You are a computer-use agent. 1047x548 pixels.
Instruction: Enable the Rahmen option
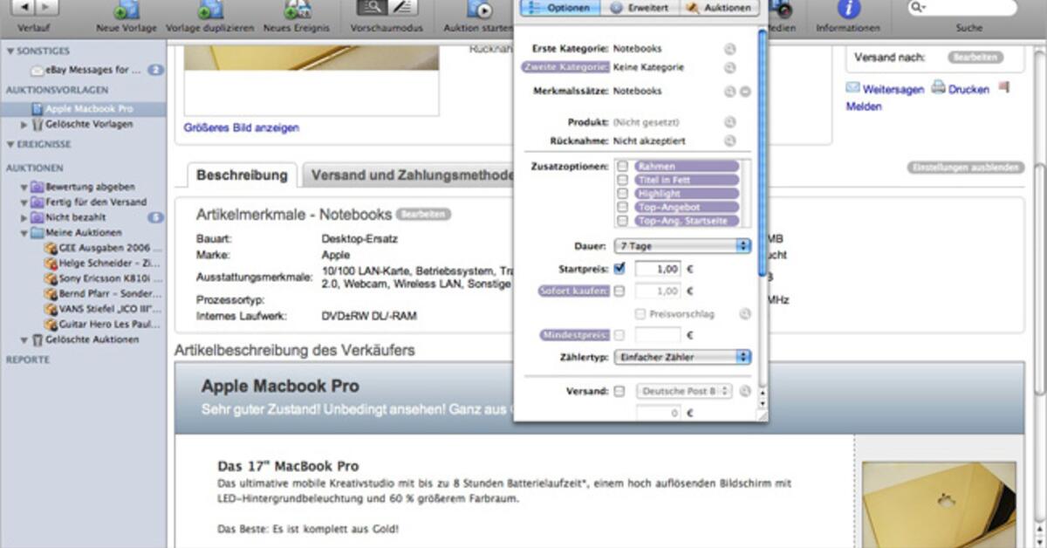point(623,166)
